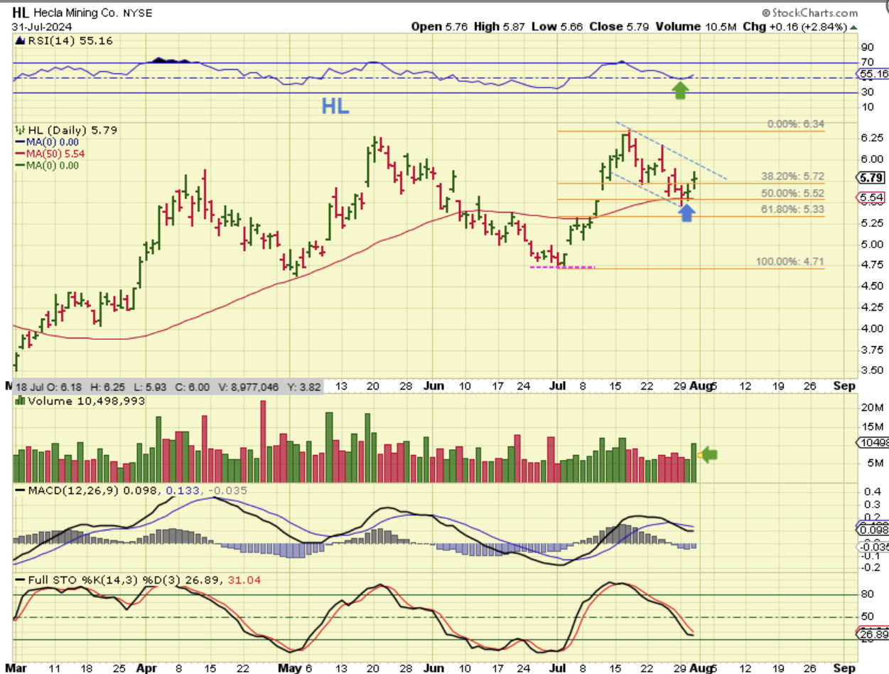Open the StockCharts.com watermark link
The image size is (889, 674).
pyautogui.click(x=809, y=13)
